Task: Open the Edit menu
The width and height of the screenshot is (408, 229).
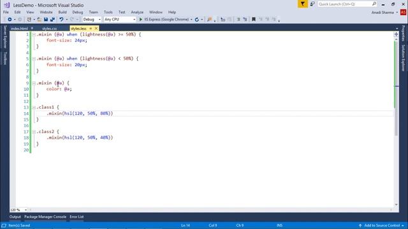Action: [x=17, y=12]
